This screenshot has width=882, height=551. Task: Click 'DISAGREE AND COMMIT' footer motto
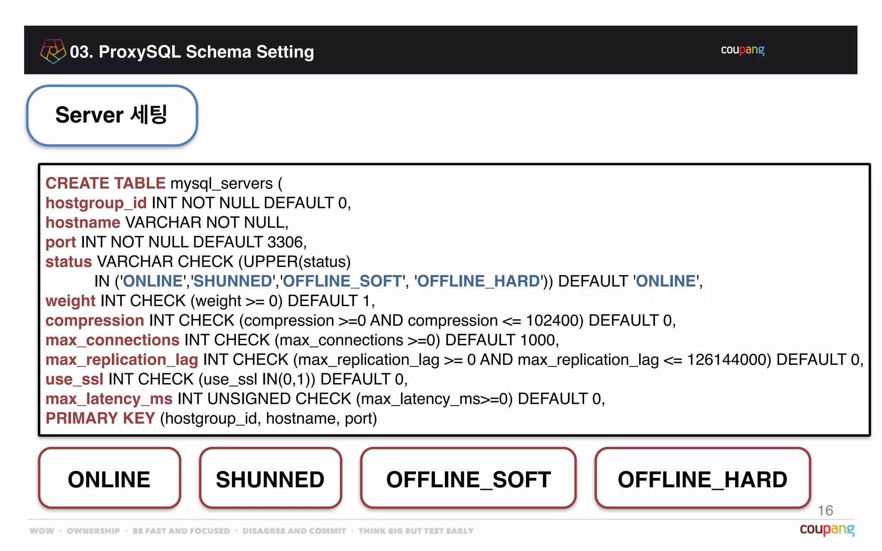coord(295,531)
